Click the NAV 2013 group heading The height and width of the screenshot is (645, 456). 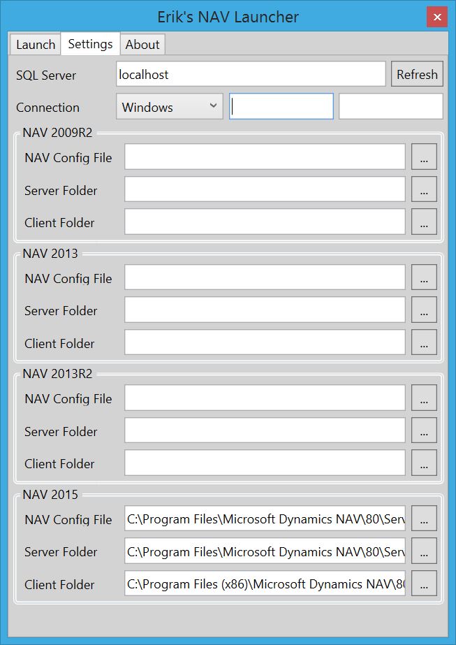50,254
